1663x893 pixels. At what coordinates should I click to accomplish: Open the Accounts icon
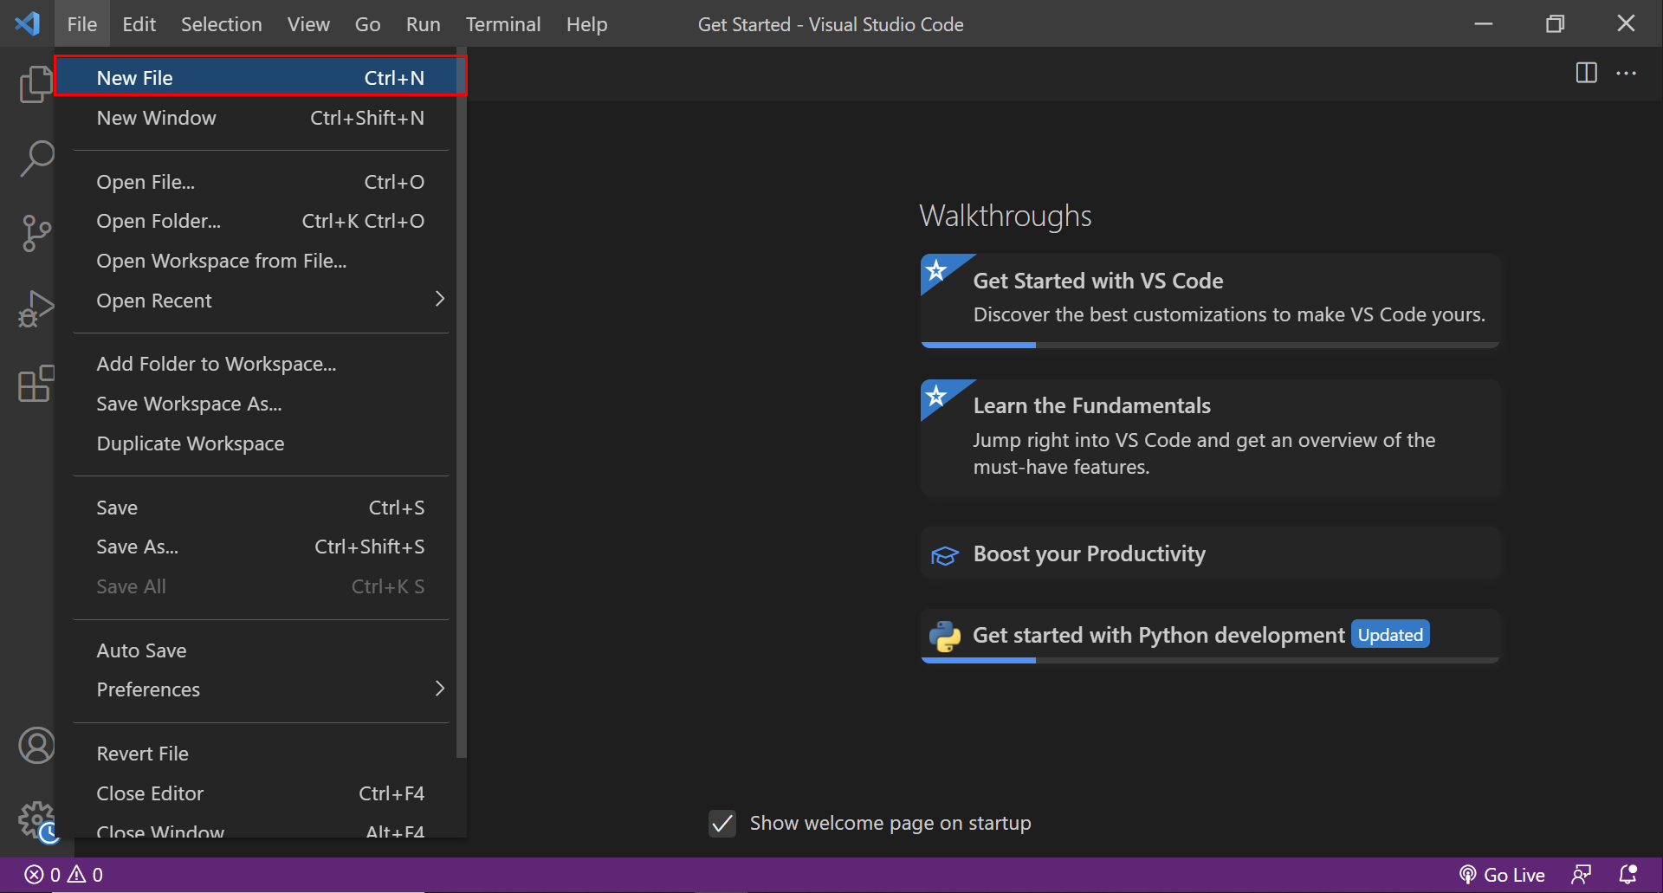pyautogui.click(x=36, y=746)
